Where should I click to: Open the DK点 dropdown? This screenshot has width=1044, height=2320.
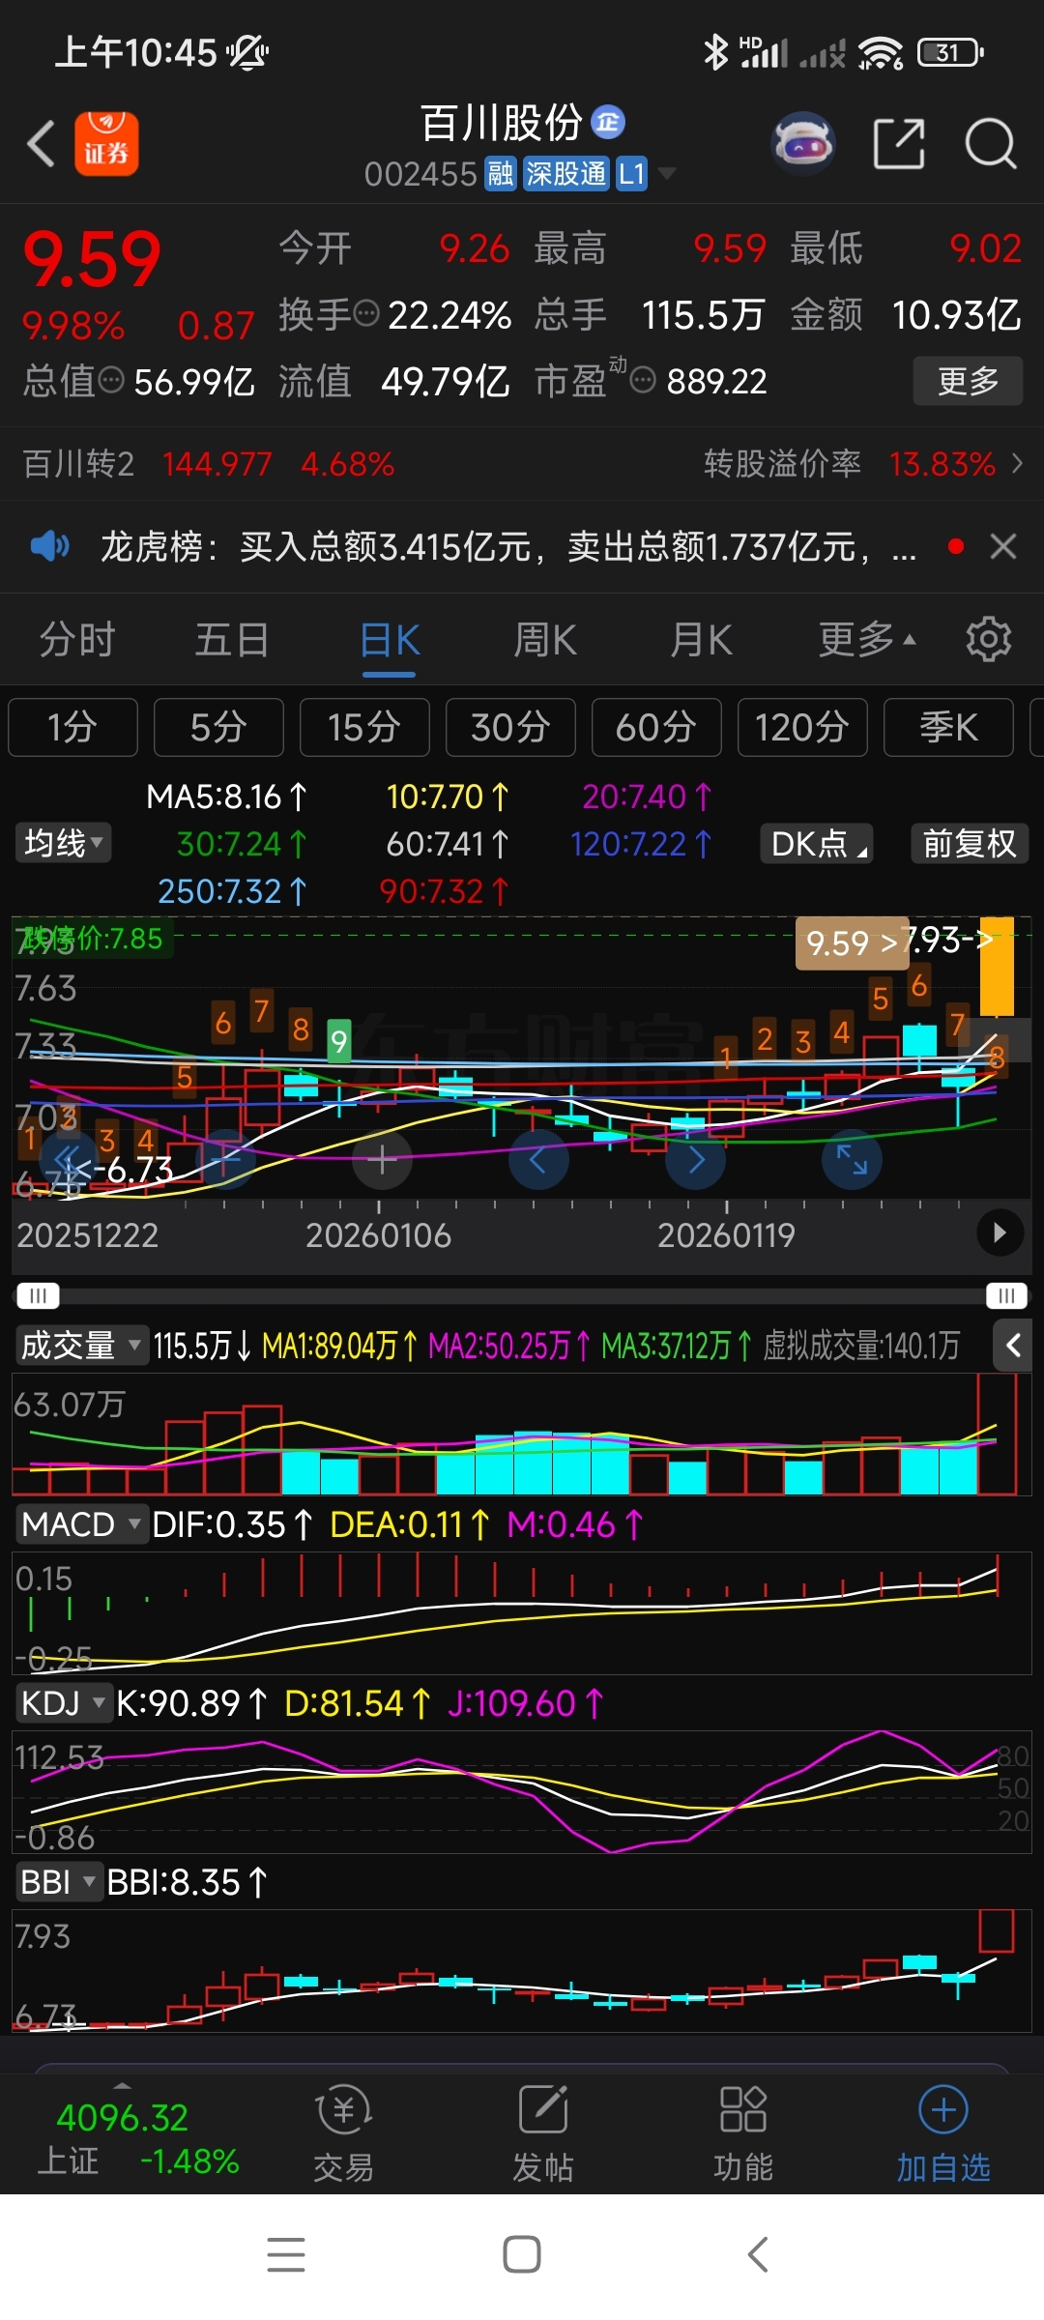pyautogui.click(x=817, y=844)
